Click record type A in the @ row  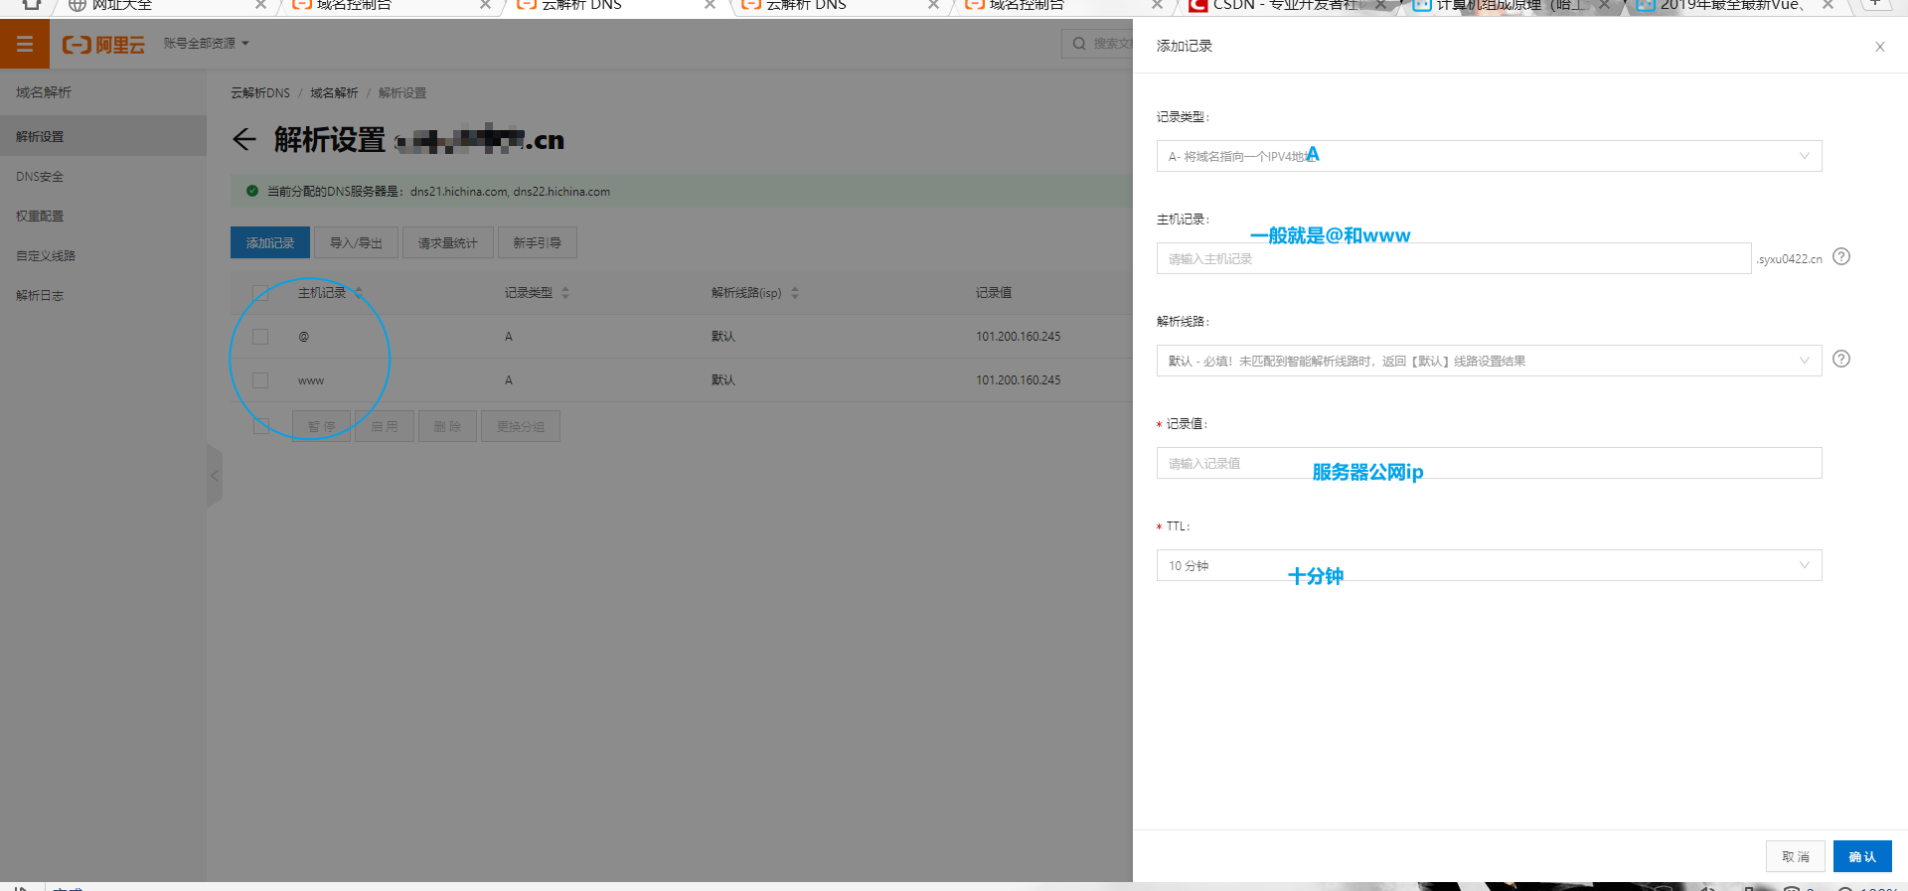[x=509, y=337]
